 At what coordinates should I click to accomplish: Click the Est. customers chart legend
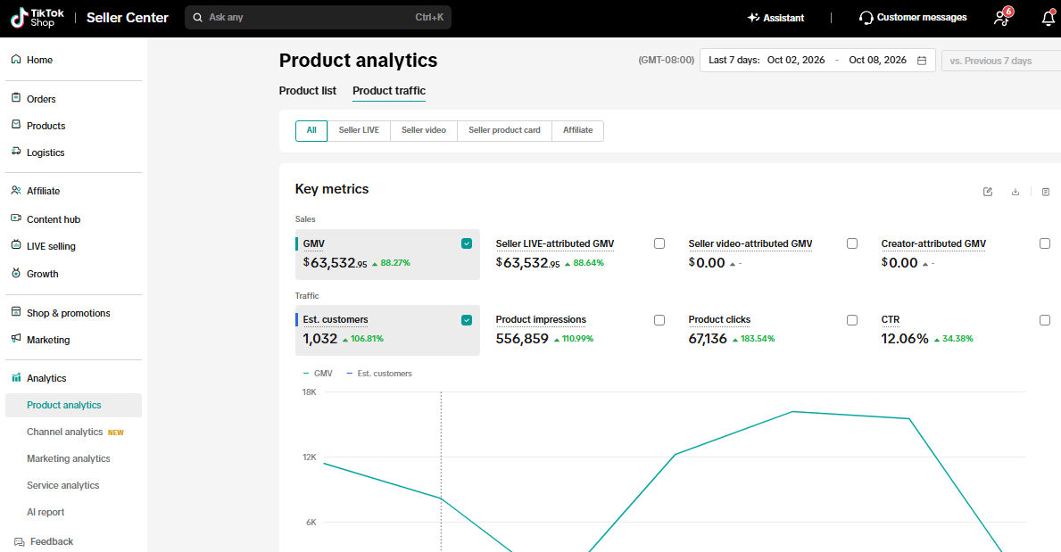point(379,374)
